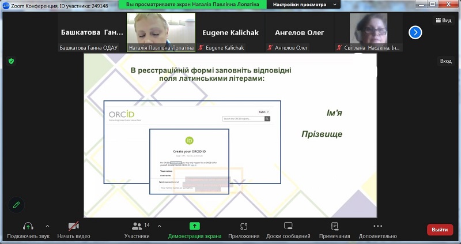Open the Приложения apps icon
The width and height of the screenshot is (461, 244).
pos(244,226)
